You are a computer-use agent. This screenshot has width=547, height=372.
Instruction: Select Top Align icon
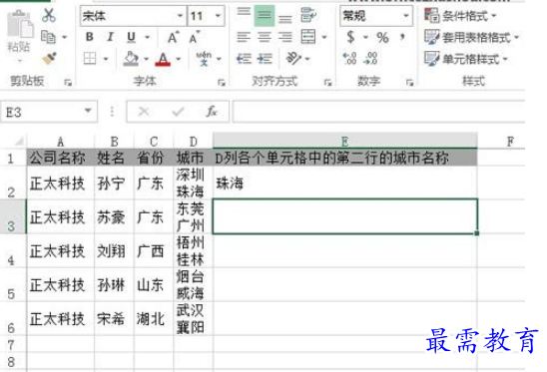click(244, 13)
